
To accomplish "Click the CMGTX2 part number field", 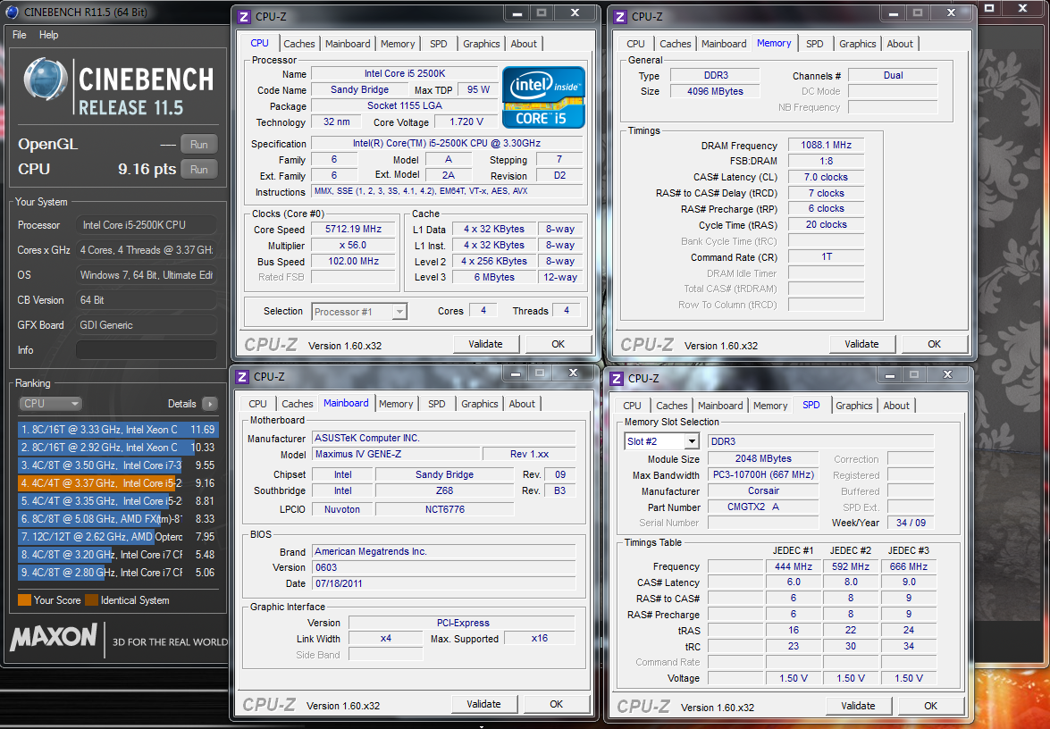I will (763, 507).
